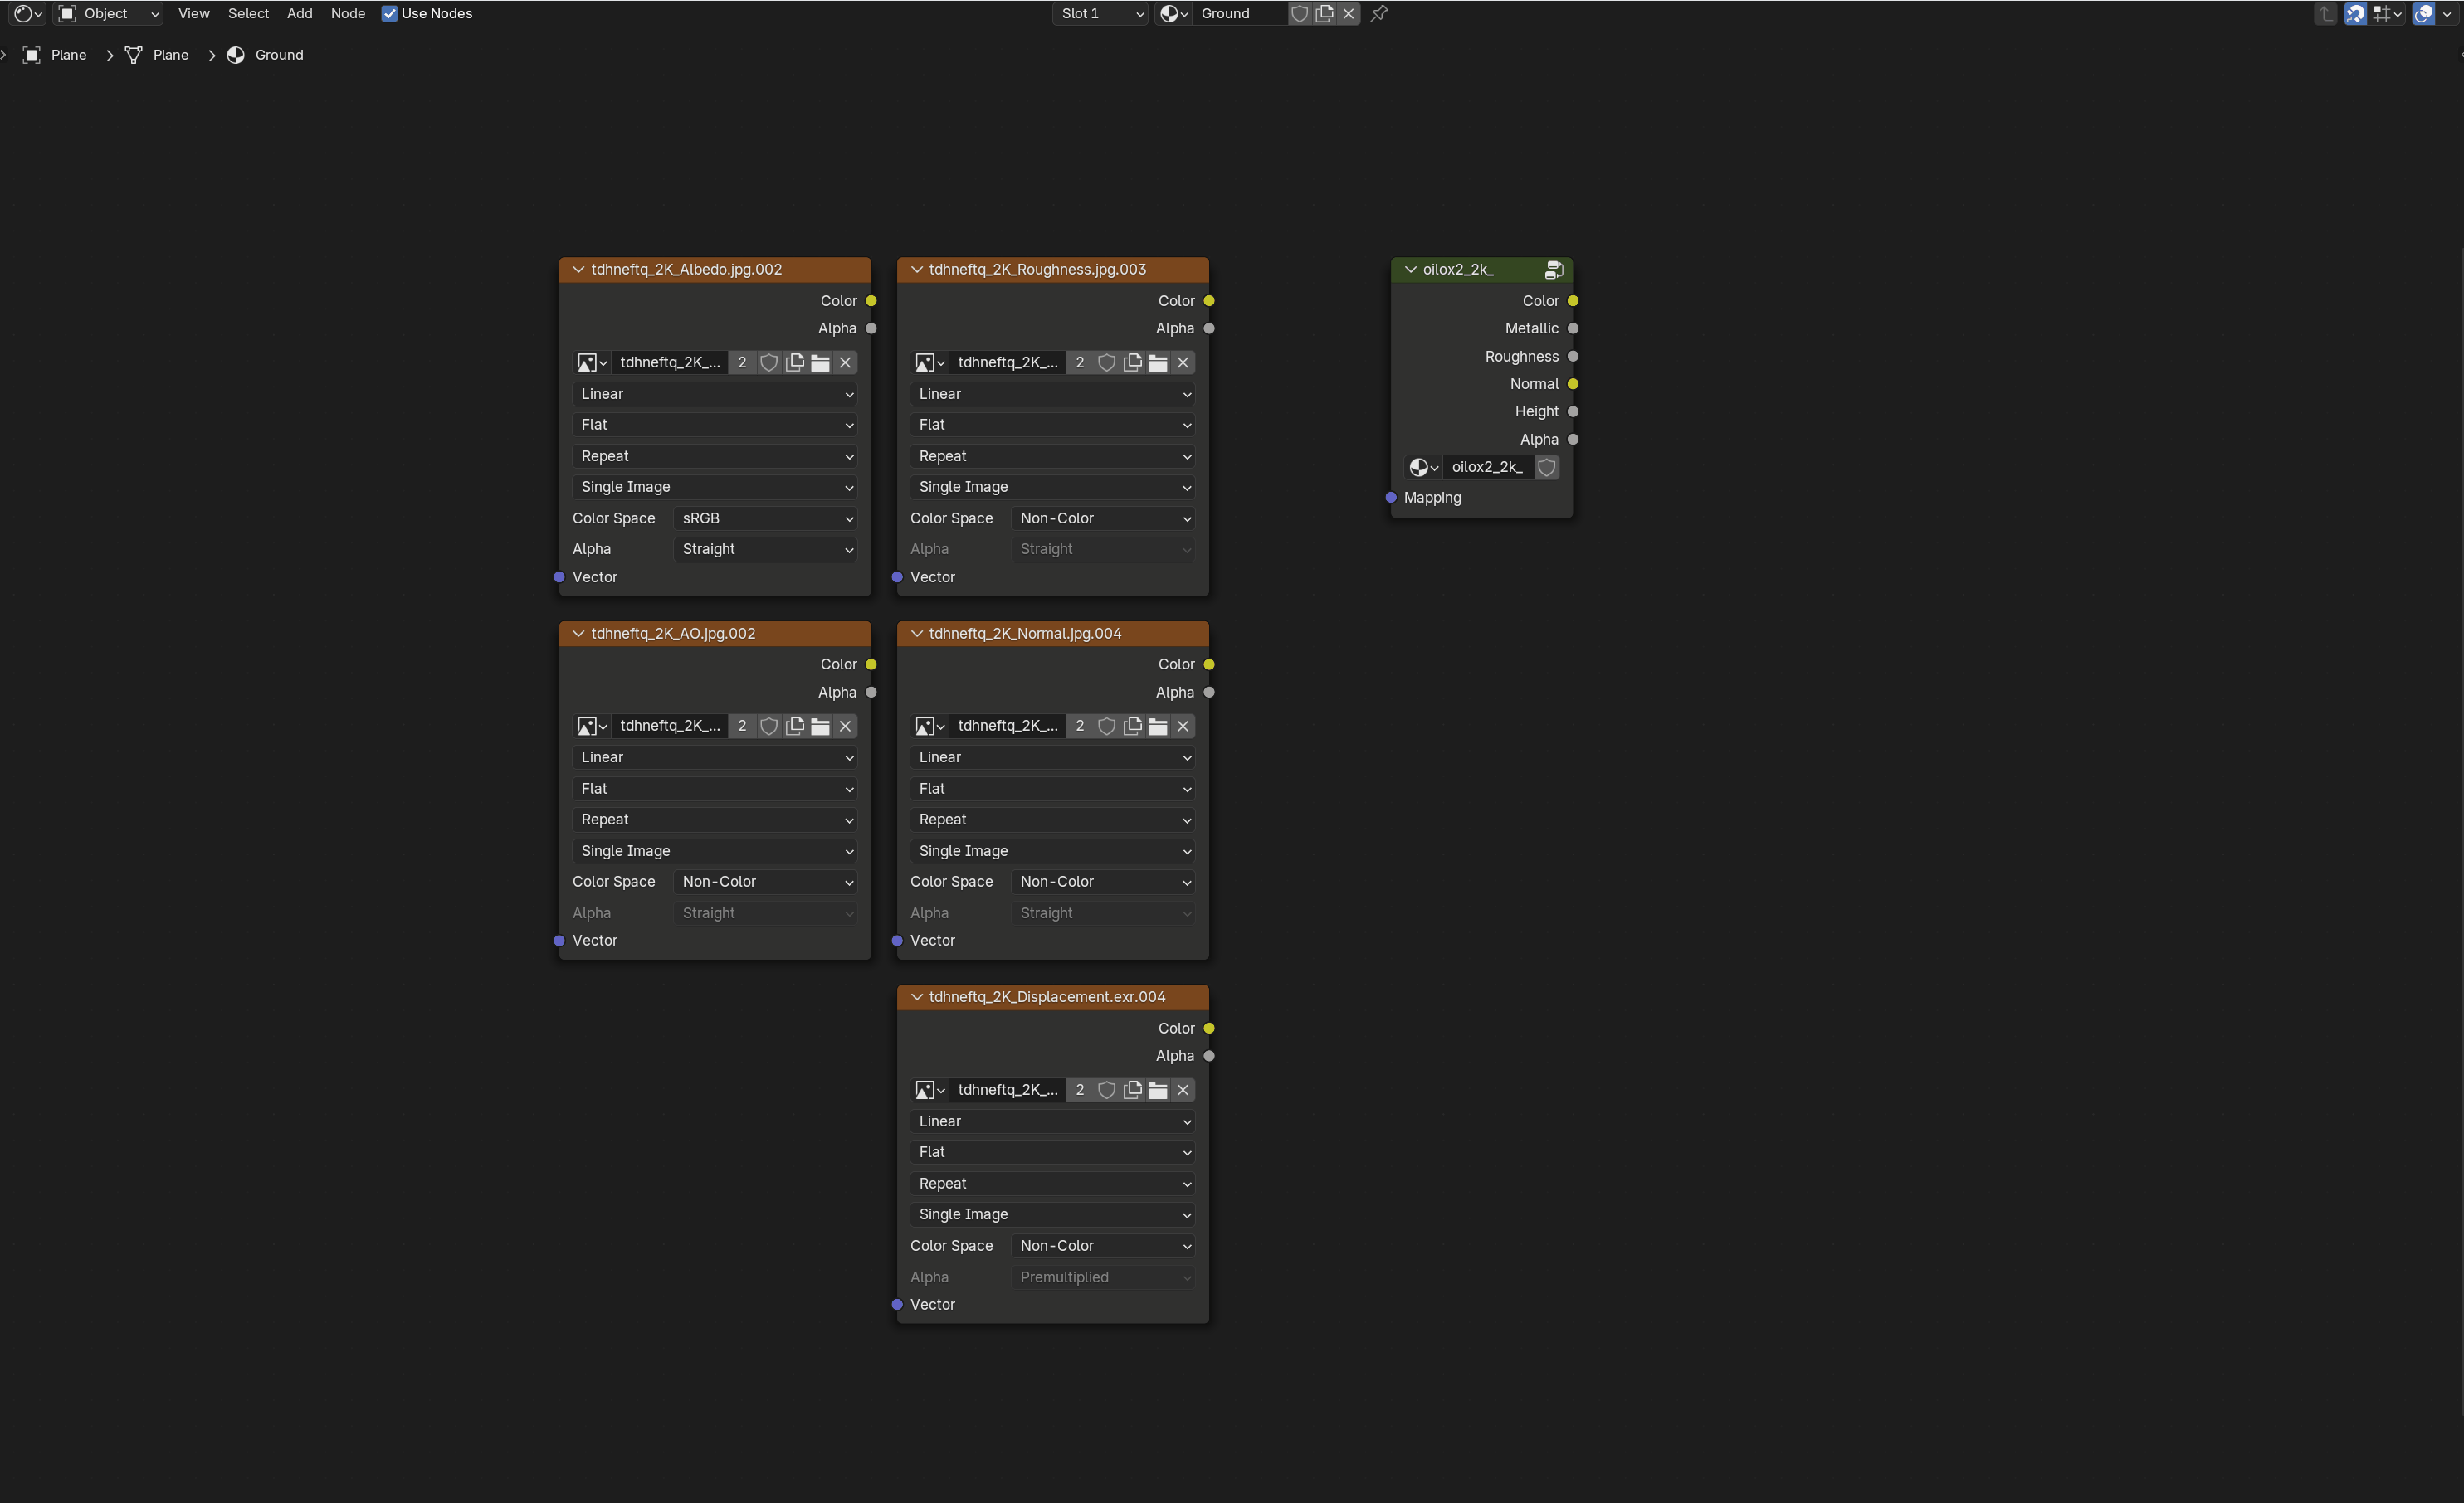Toggle the snap magnet in header
The width and height of the screenshot is (2464, 1503).
2356,14
